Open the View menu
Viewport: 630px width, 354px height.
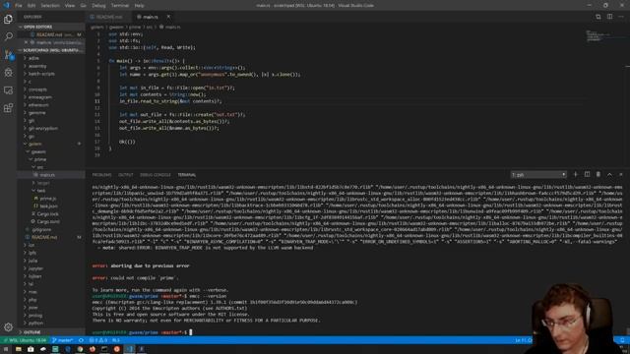(70, 6)
